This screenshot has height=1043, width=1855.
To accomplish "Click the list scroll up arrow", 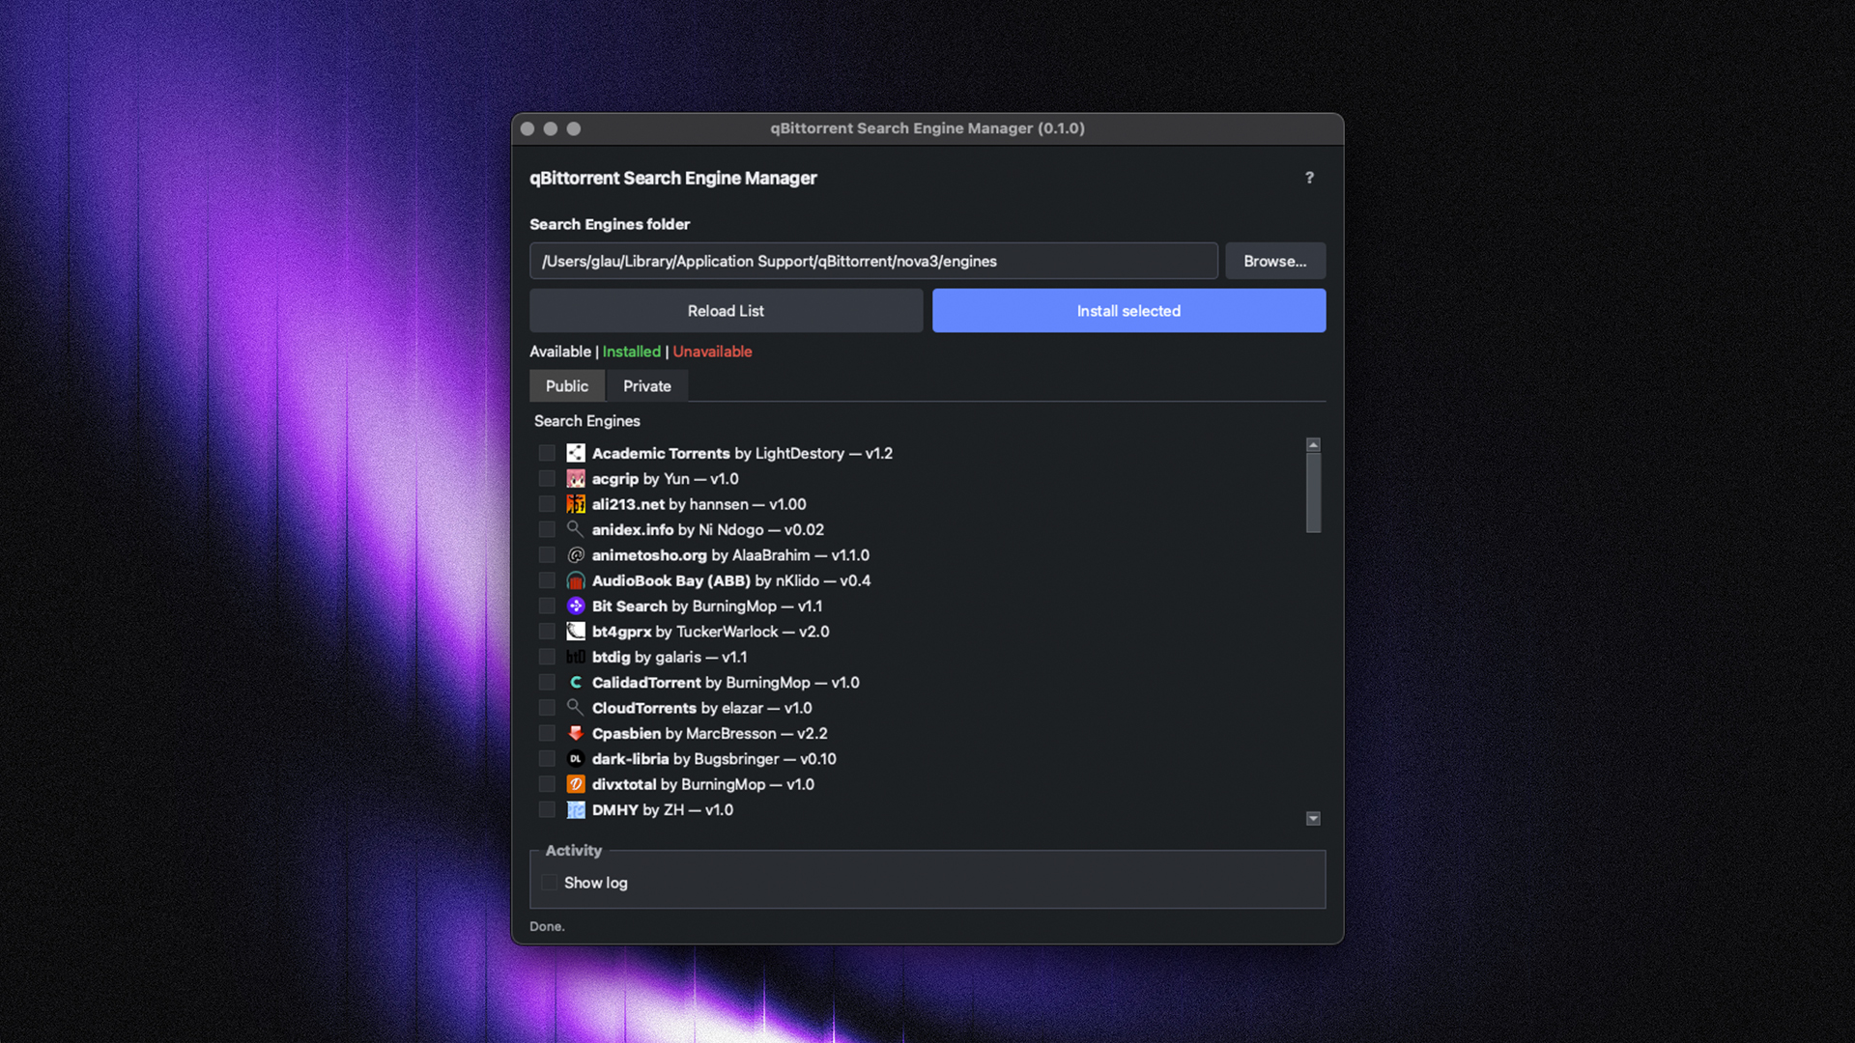I will (x=1313, y=445).
